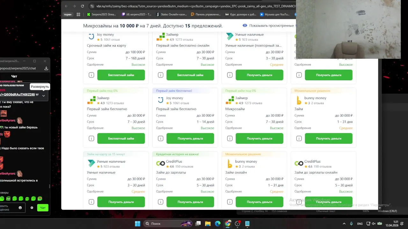The height and width of the screenshot is (229, 408).
Task: Open info icon on Займер Первый займ под 0% card
Action: [x=91, y=138]
